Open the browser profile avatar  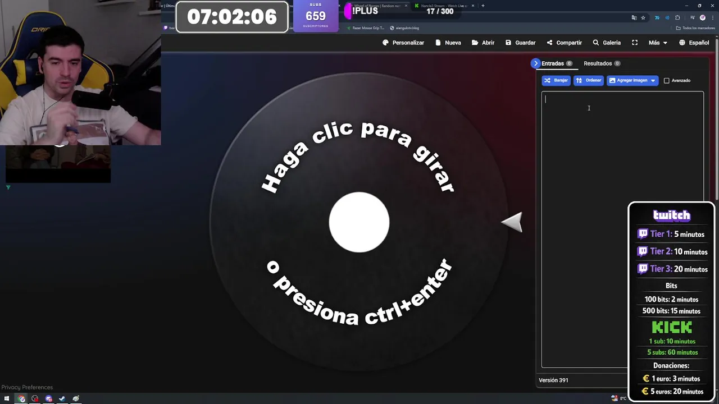(702, 17)
